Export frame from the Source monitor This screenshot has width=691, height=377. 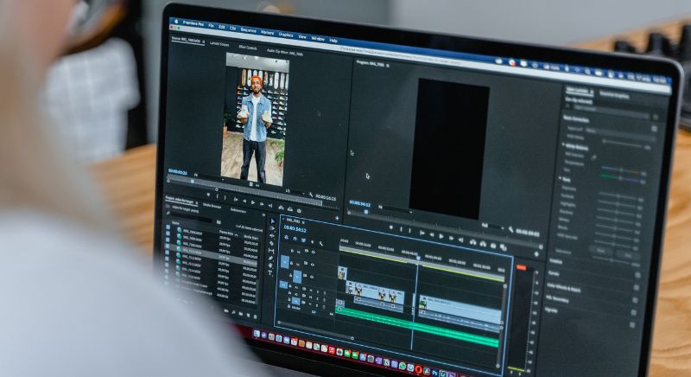pos(299,211)
